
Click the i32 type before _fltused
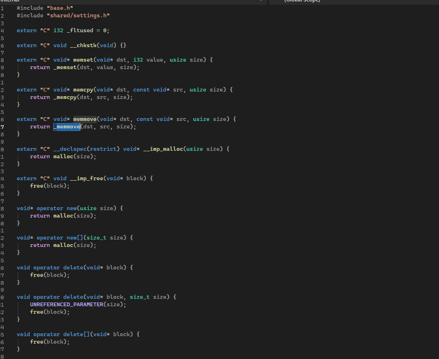[58, 30]
